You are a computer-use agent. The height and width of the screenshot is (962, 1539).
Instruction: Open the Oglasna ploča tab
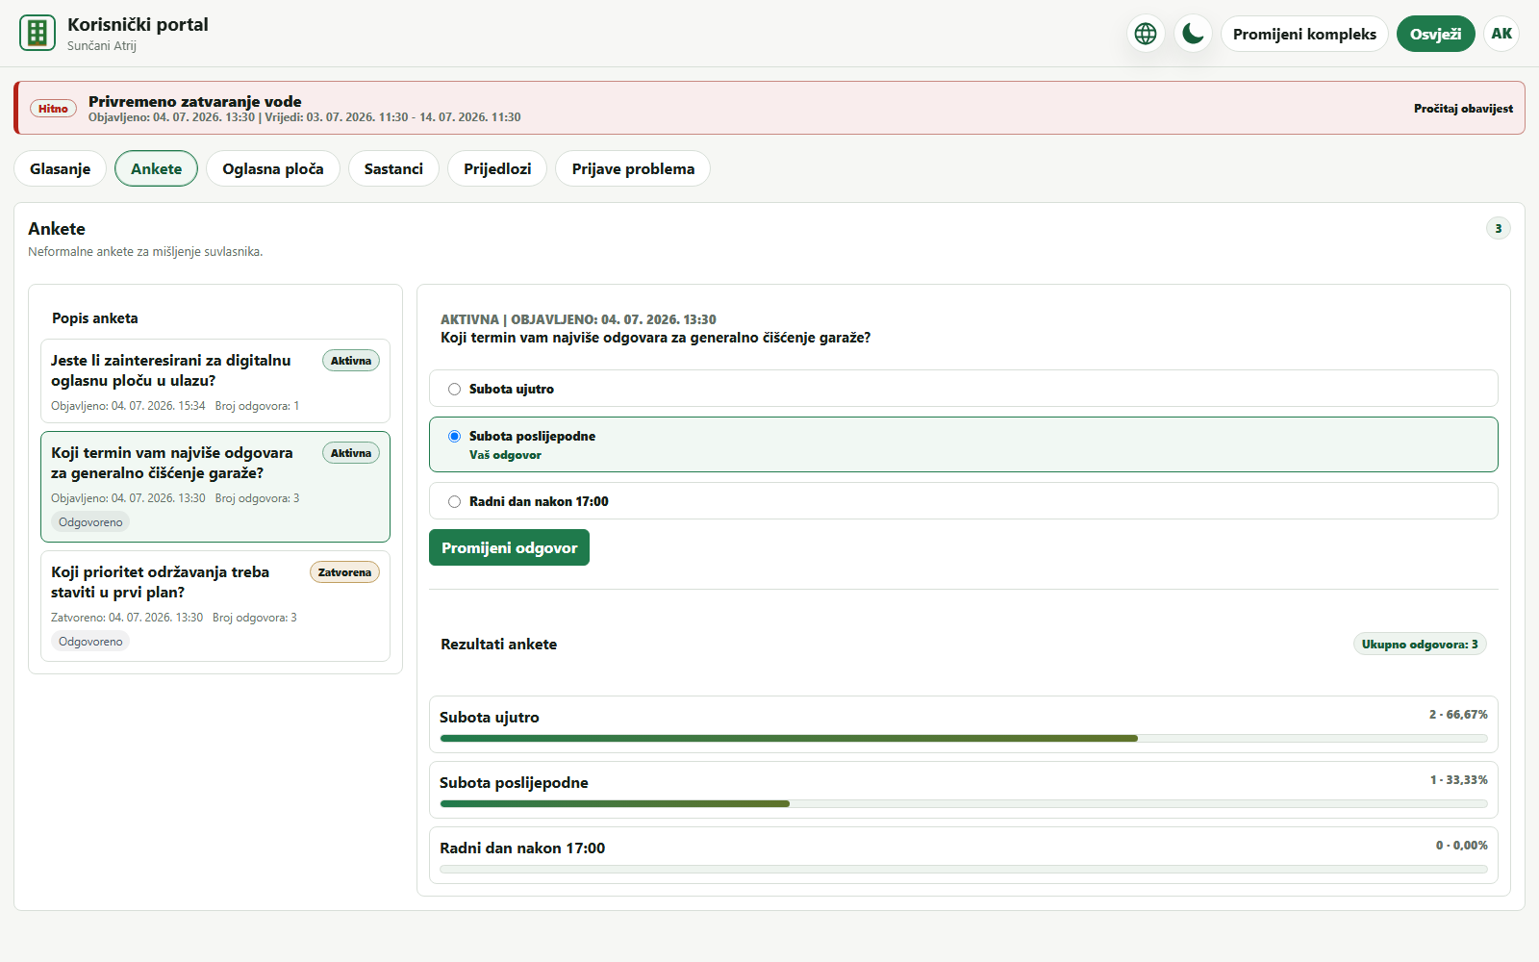coord(273,168)
